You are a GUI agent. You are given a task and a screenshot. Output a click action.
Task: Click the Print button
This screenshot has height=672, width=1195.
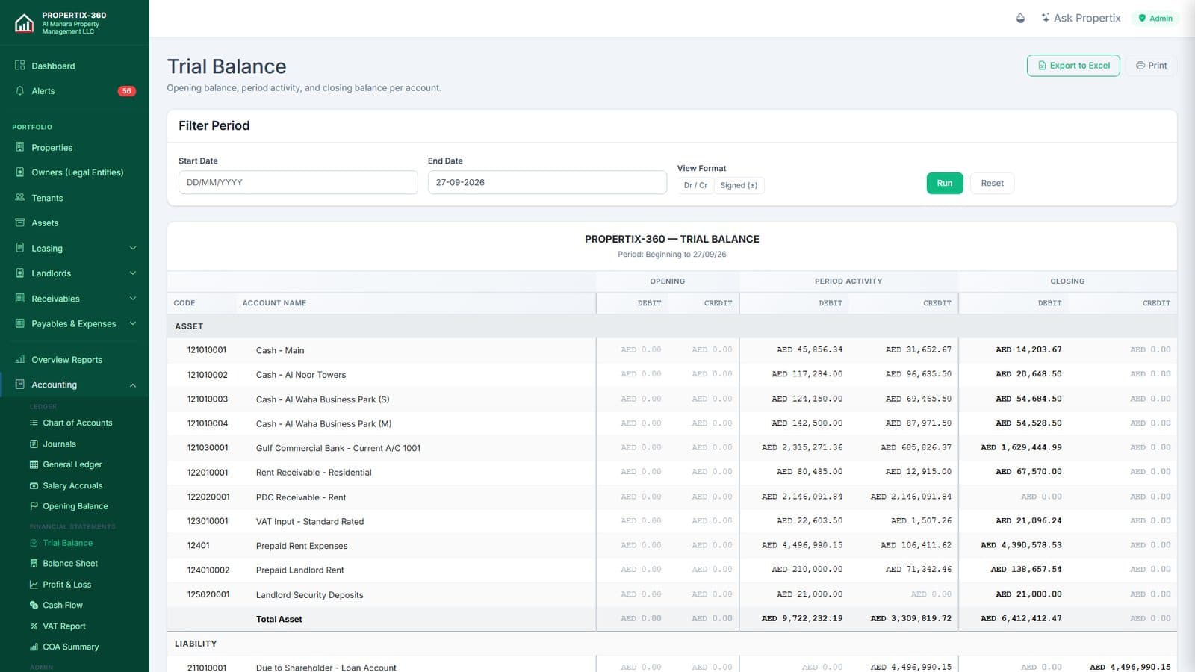[1152, 66]
